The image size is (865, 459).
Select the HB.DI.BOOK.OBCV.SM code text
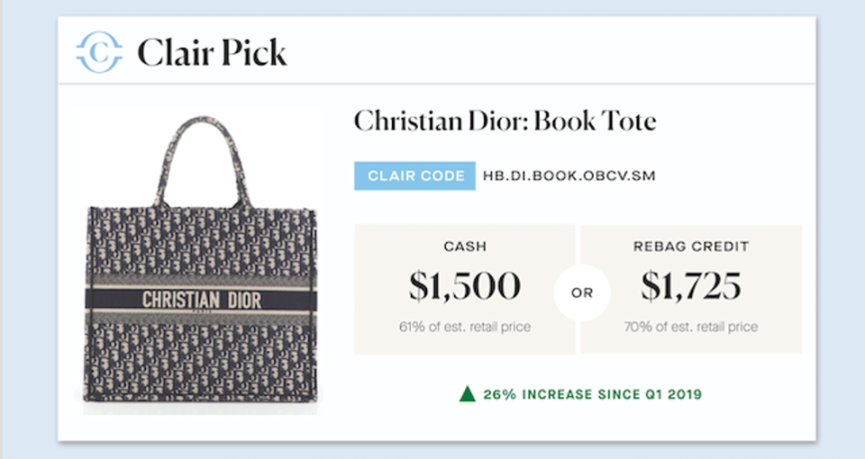569,175
